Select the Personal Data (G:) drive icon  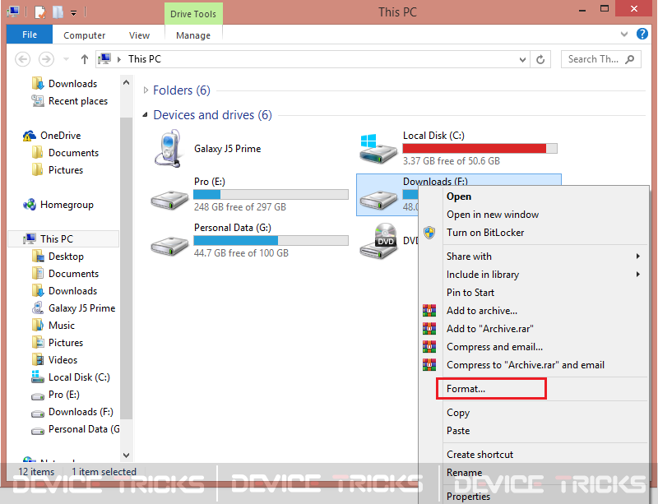(169, 246)
